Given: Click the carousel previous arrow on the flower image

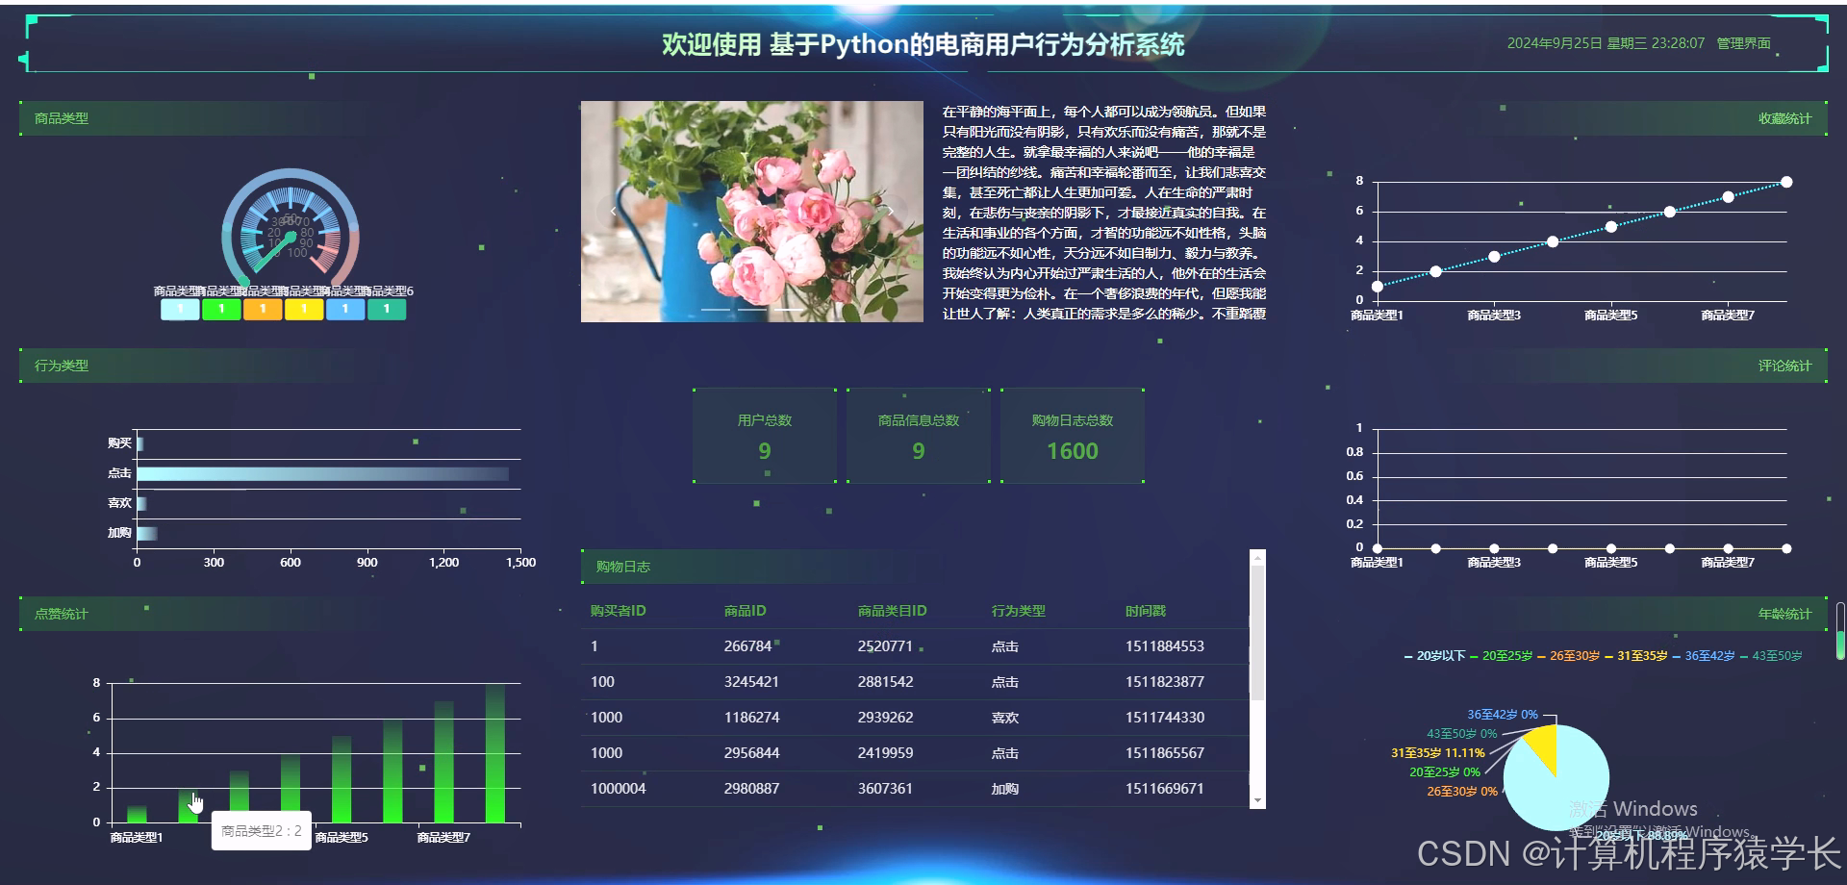Looking at the screenshot, I should 613,212.
